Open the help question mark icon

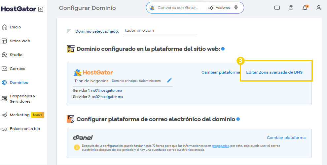pyautogui.click(x=291, y=8)
